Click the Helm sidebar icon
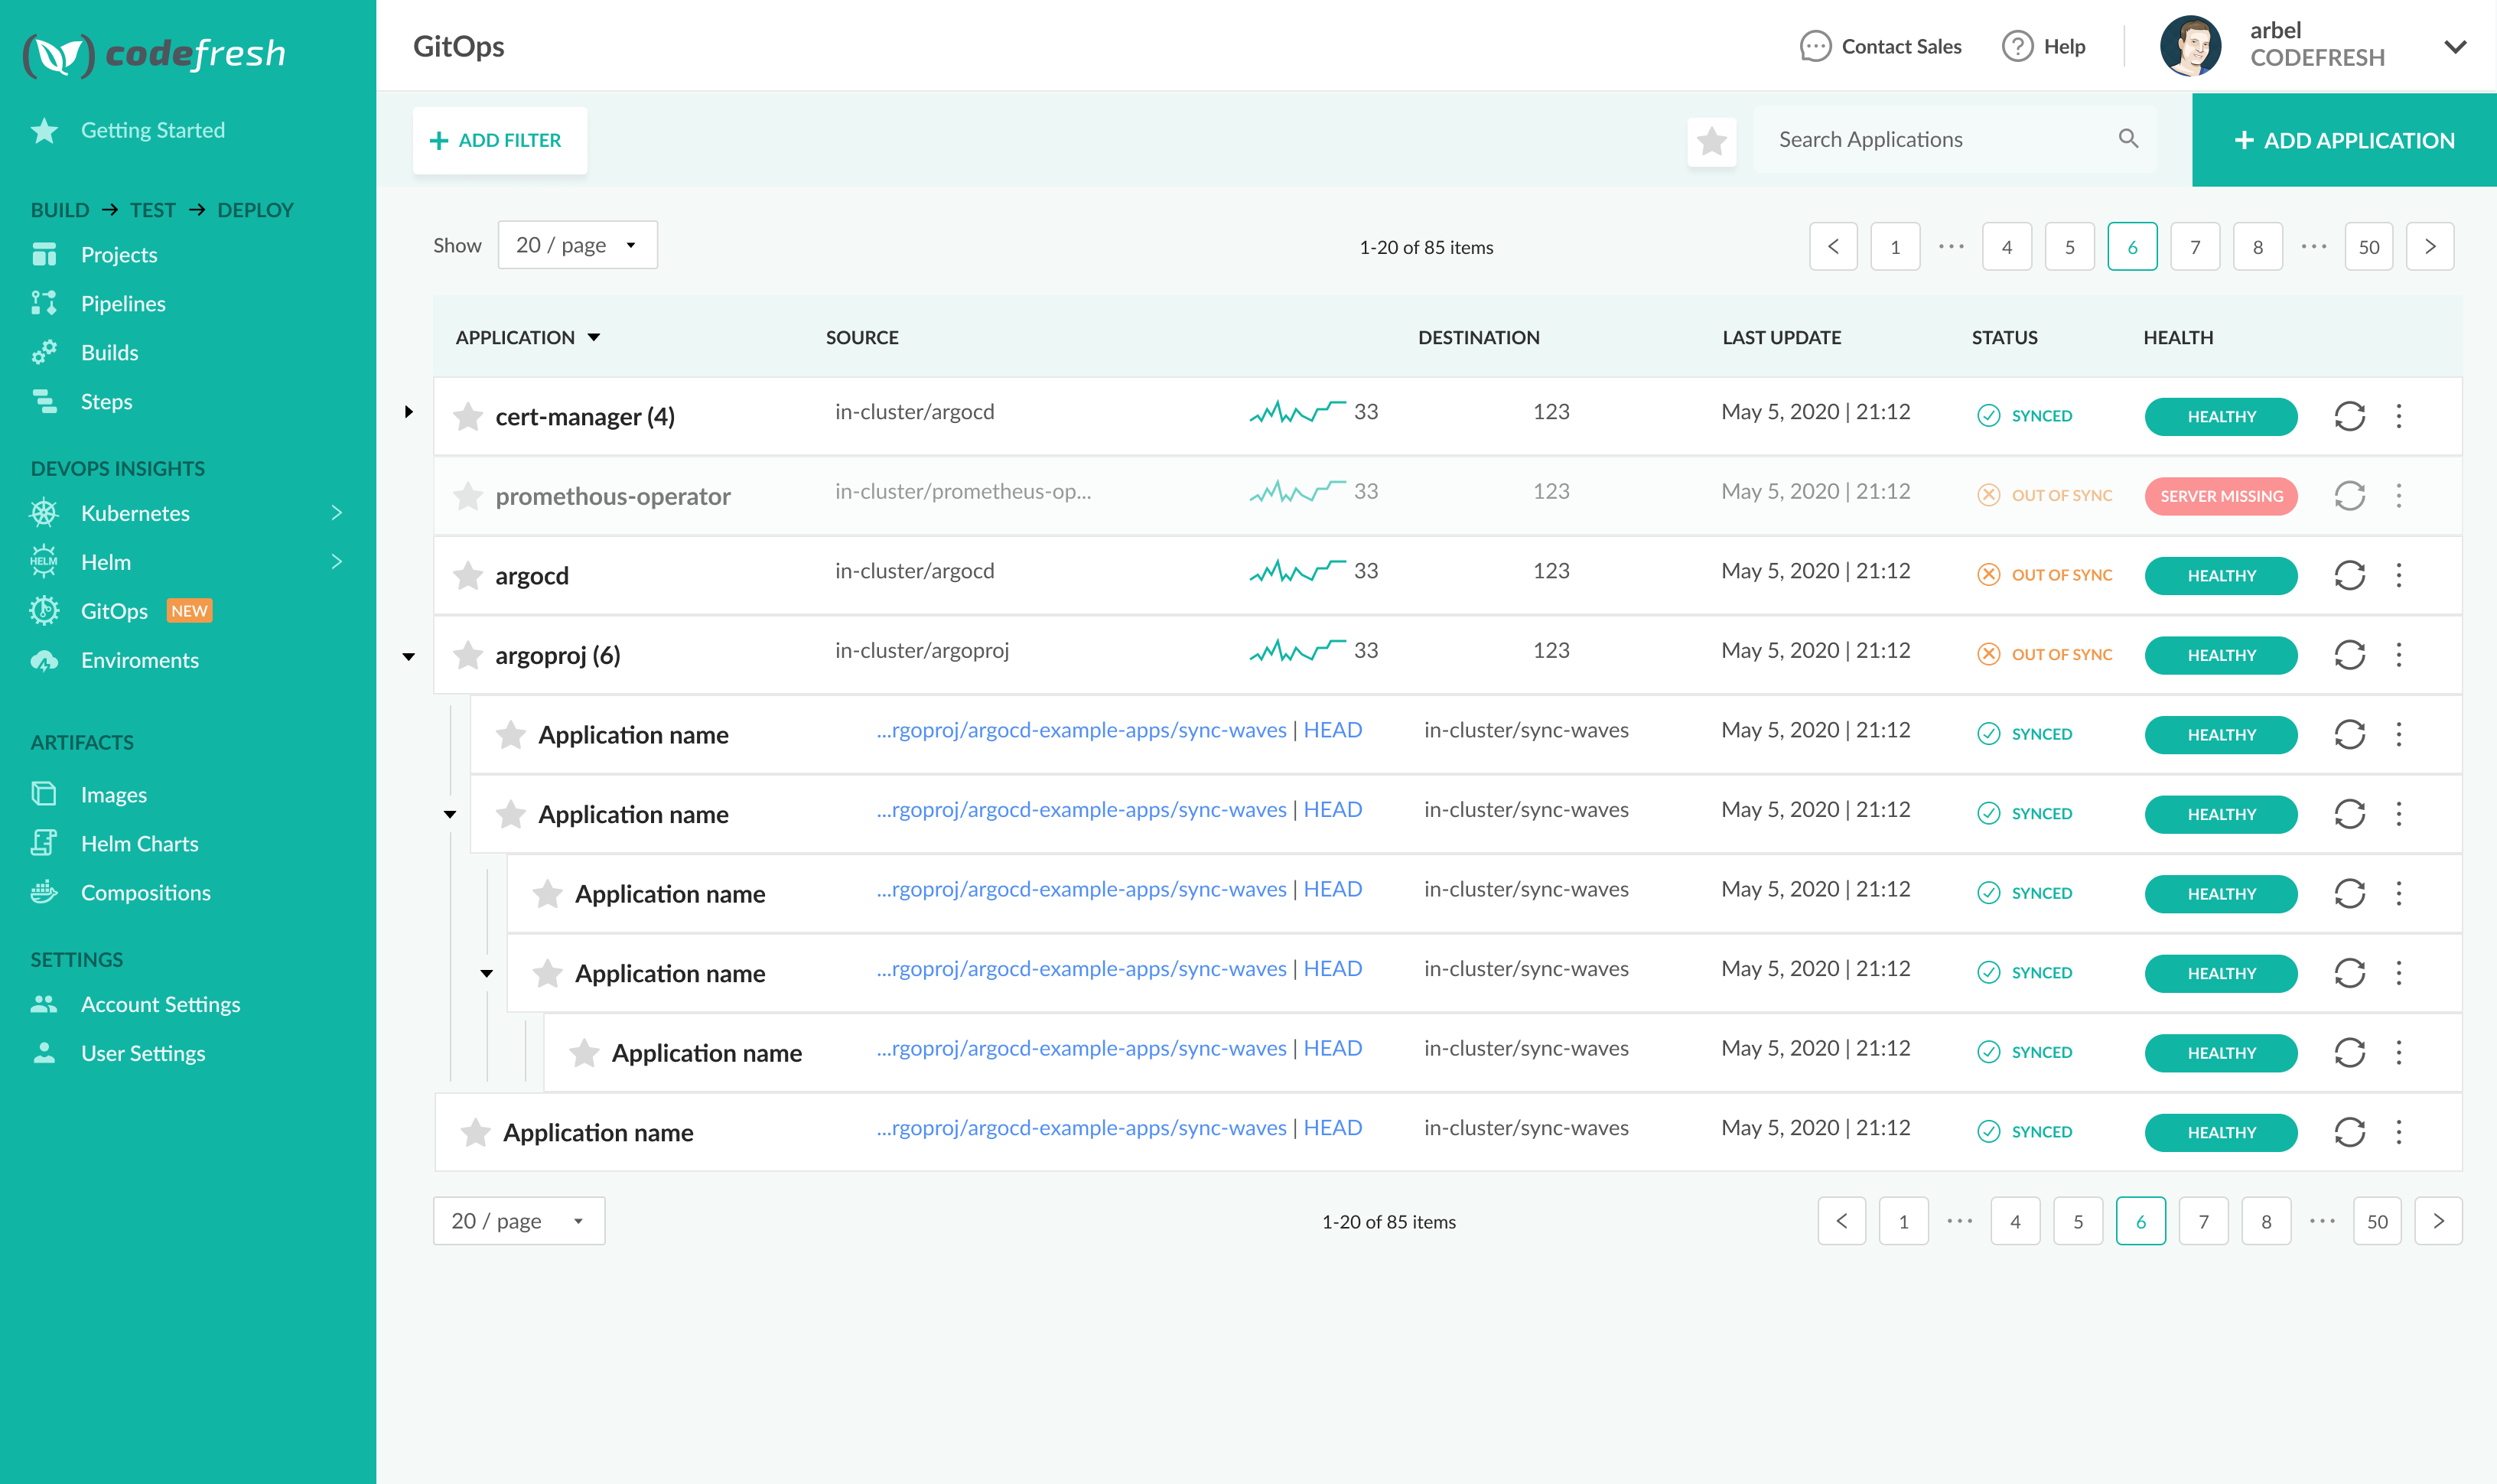The width and height of the screenshot is (2497, 1484). (44, 562)
